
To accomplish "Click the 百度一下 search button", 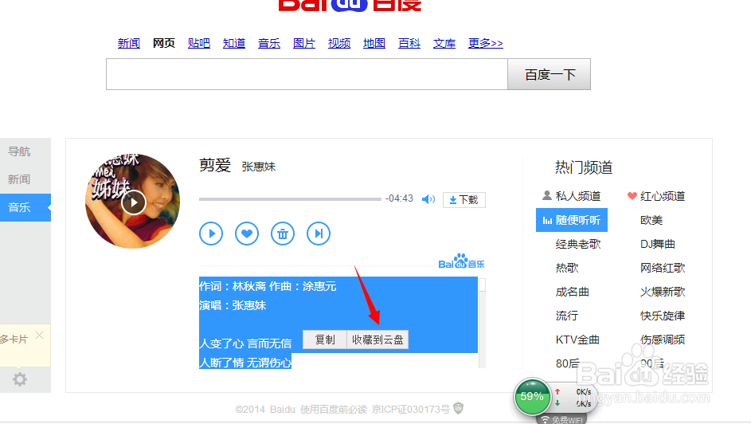I will [x=550, y=74].
